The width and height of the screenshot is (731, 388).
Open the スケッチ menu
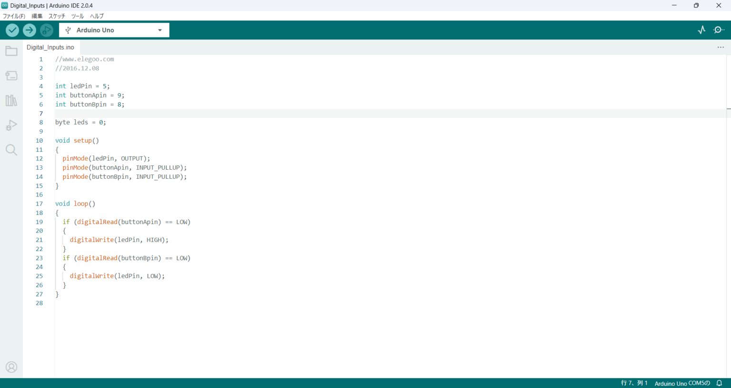[x=57, y=16]
